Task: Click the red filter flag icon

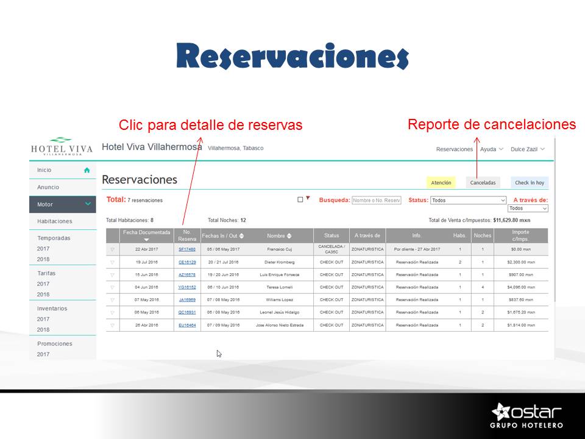Action: point(308,198)
